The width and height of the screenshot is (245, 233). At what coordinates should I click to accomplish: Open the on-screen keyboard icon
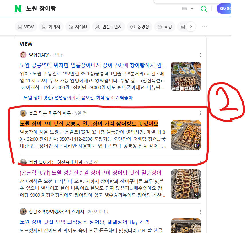(x=185, y=9)
